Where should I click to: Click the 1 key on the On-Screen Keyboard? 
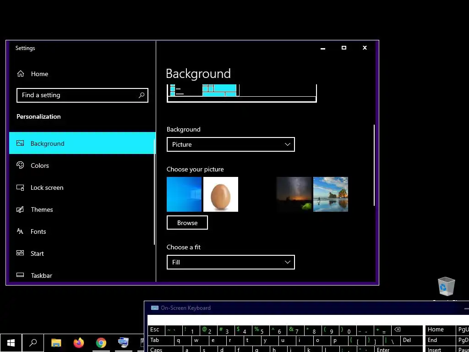click(191, 330)
